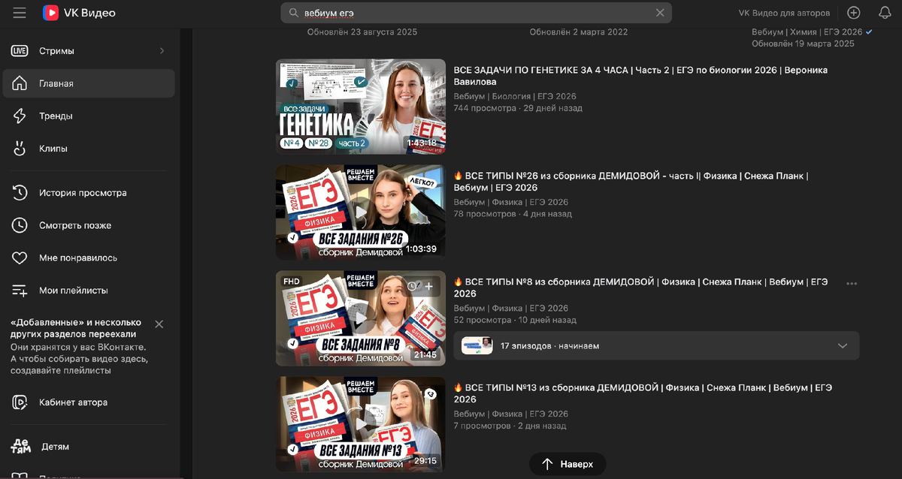Click the heart icon Мне понравилось
Image resolution: width=902 pixels, height=479 pixels.
coord(20,258)
